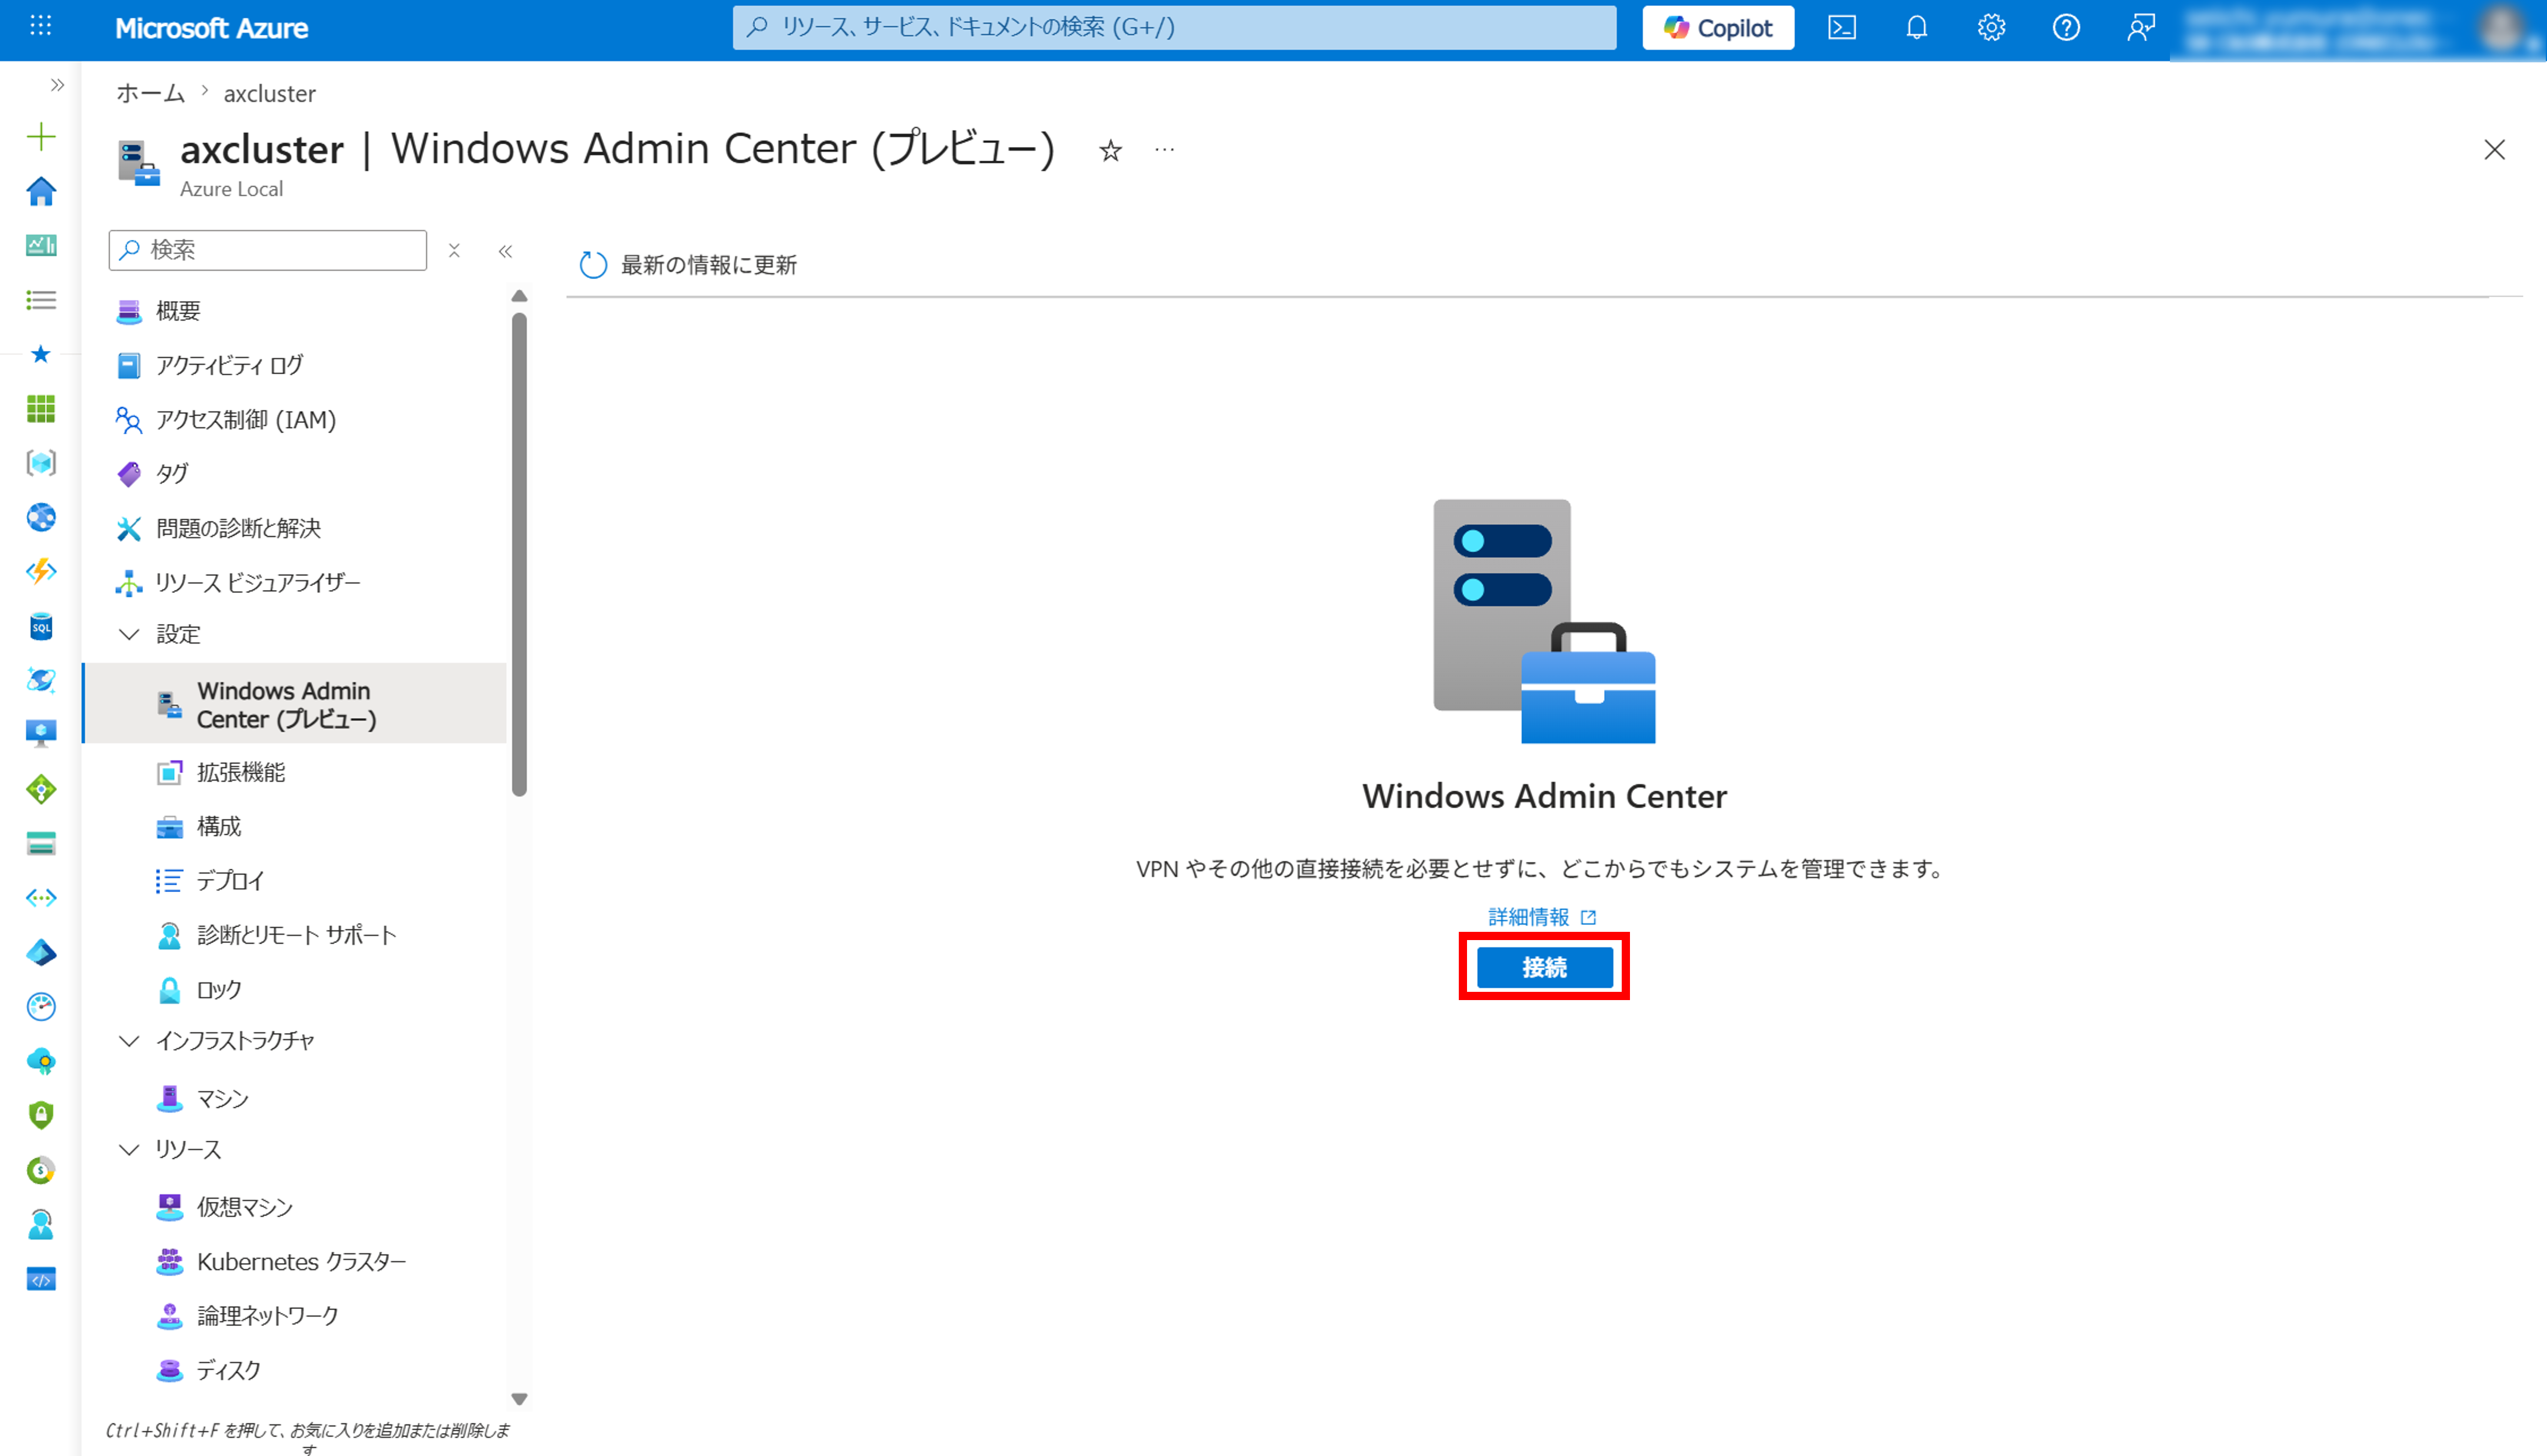Viewport: 2547px width, 1456px height.
Task: Collapse the インフラストラクチャ section
Action: click(x=129, y=1041)
